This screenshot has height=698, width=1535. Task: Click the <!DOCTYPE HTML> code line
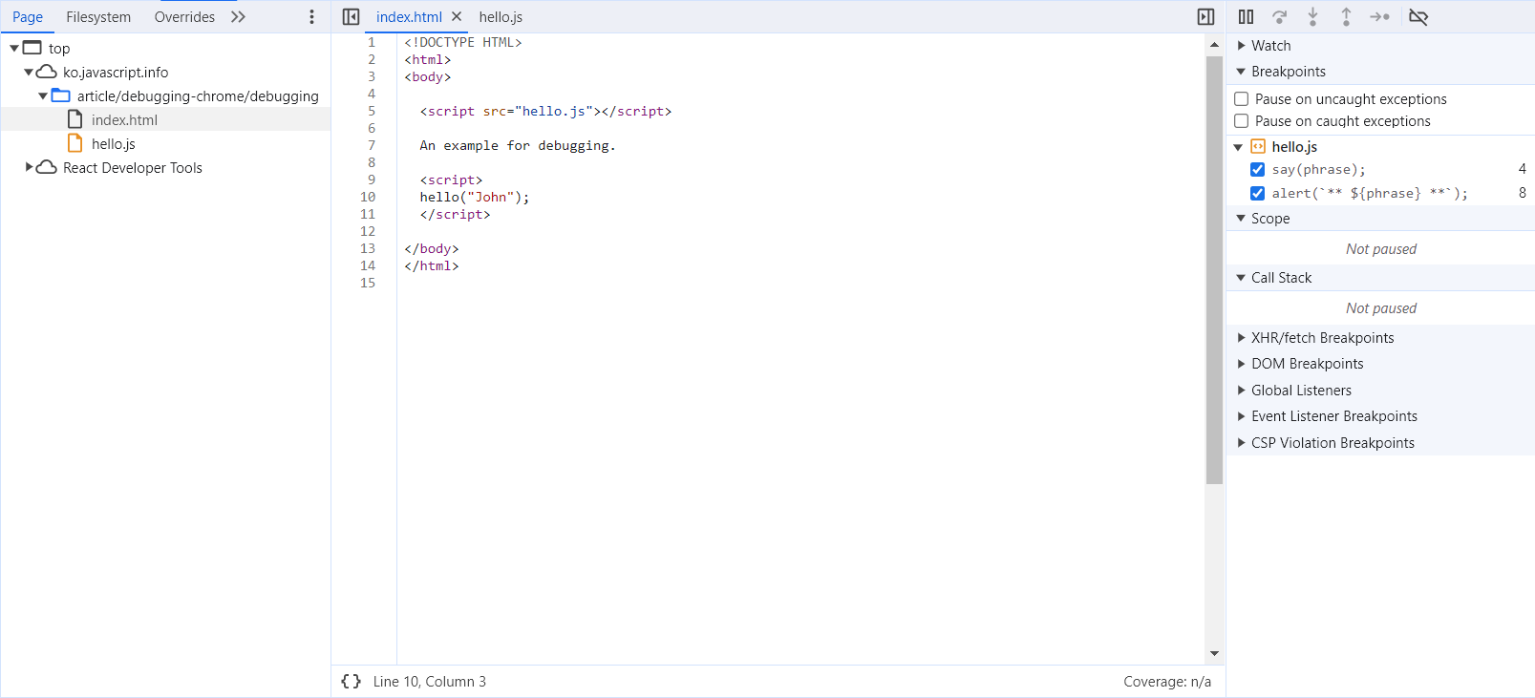463,42
